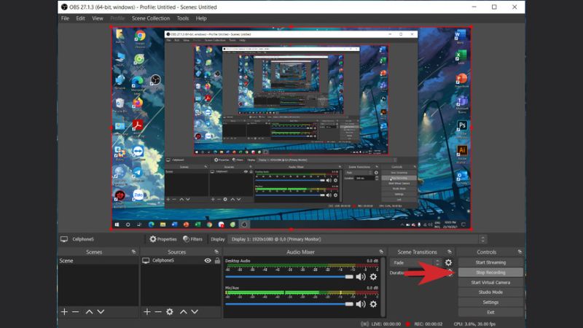Remove selected scene with minus icon
The image size is (583, 328).
[75, 311]
